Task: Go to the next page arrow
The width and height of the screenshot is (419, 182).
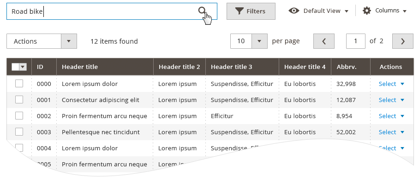Action: [403, 41]
